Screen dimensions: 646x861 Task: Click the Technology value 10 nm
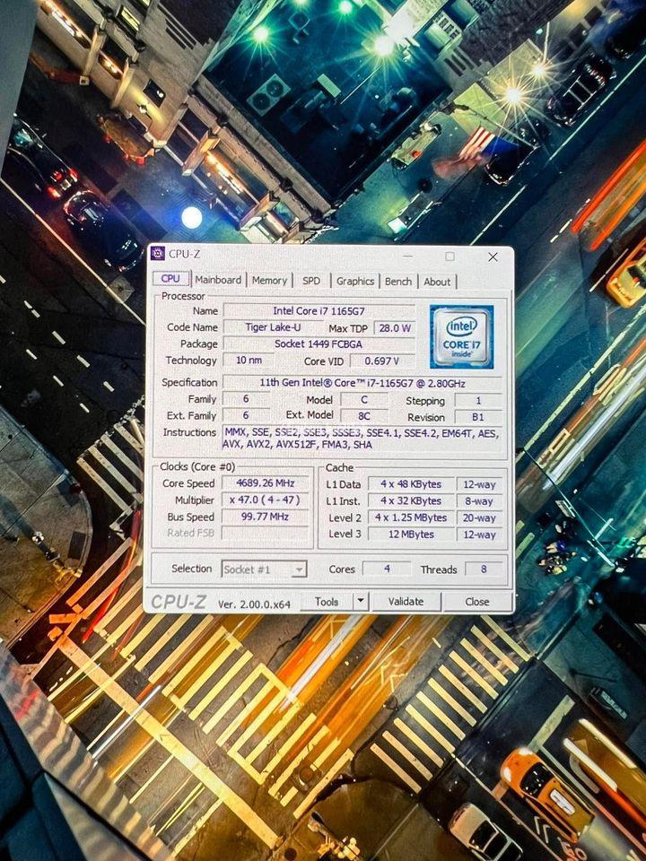point(249,361)
